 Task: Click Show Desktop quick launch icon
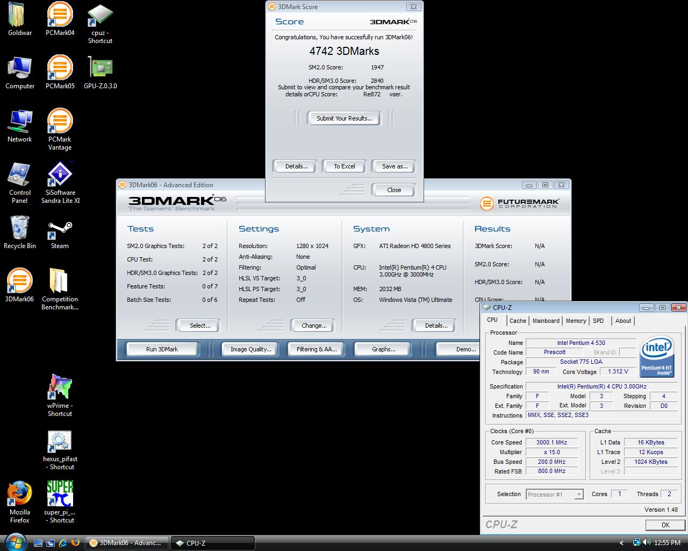[x=38, y=543]
